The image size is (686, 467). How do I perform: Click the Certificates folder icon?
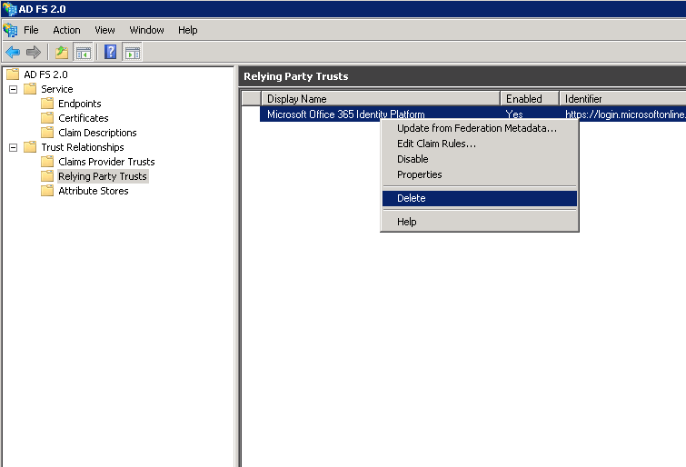tap(47, 118)
